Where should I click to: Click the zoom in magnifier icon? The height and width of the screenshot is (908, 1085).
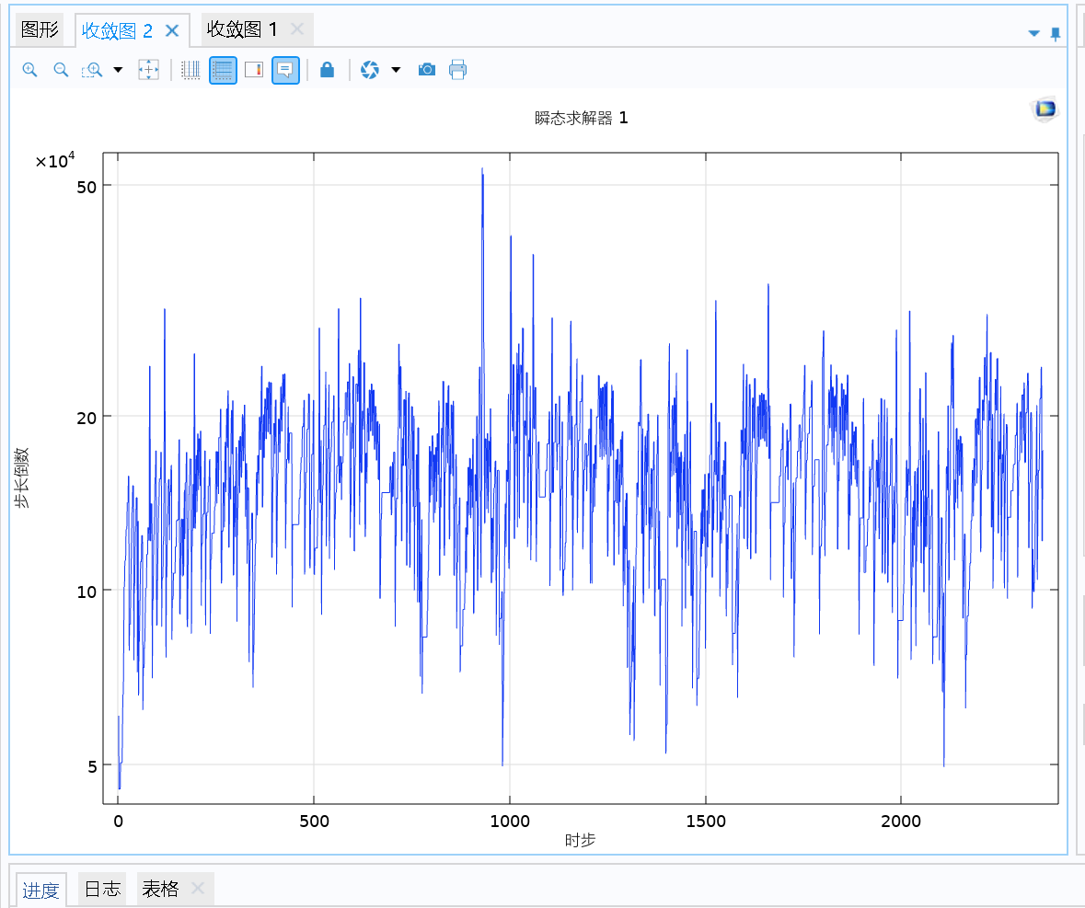tap(29, 70)
